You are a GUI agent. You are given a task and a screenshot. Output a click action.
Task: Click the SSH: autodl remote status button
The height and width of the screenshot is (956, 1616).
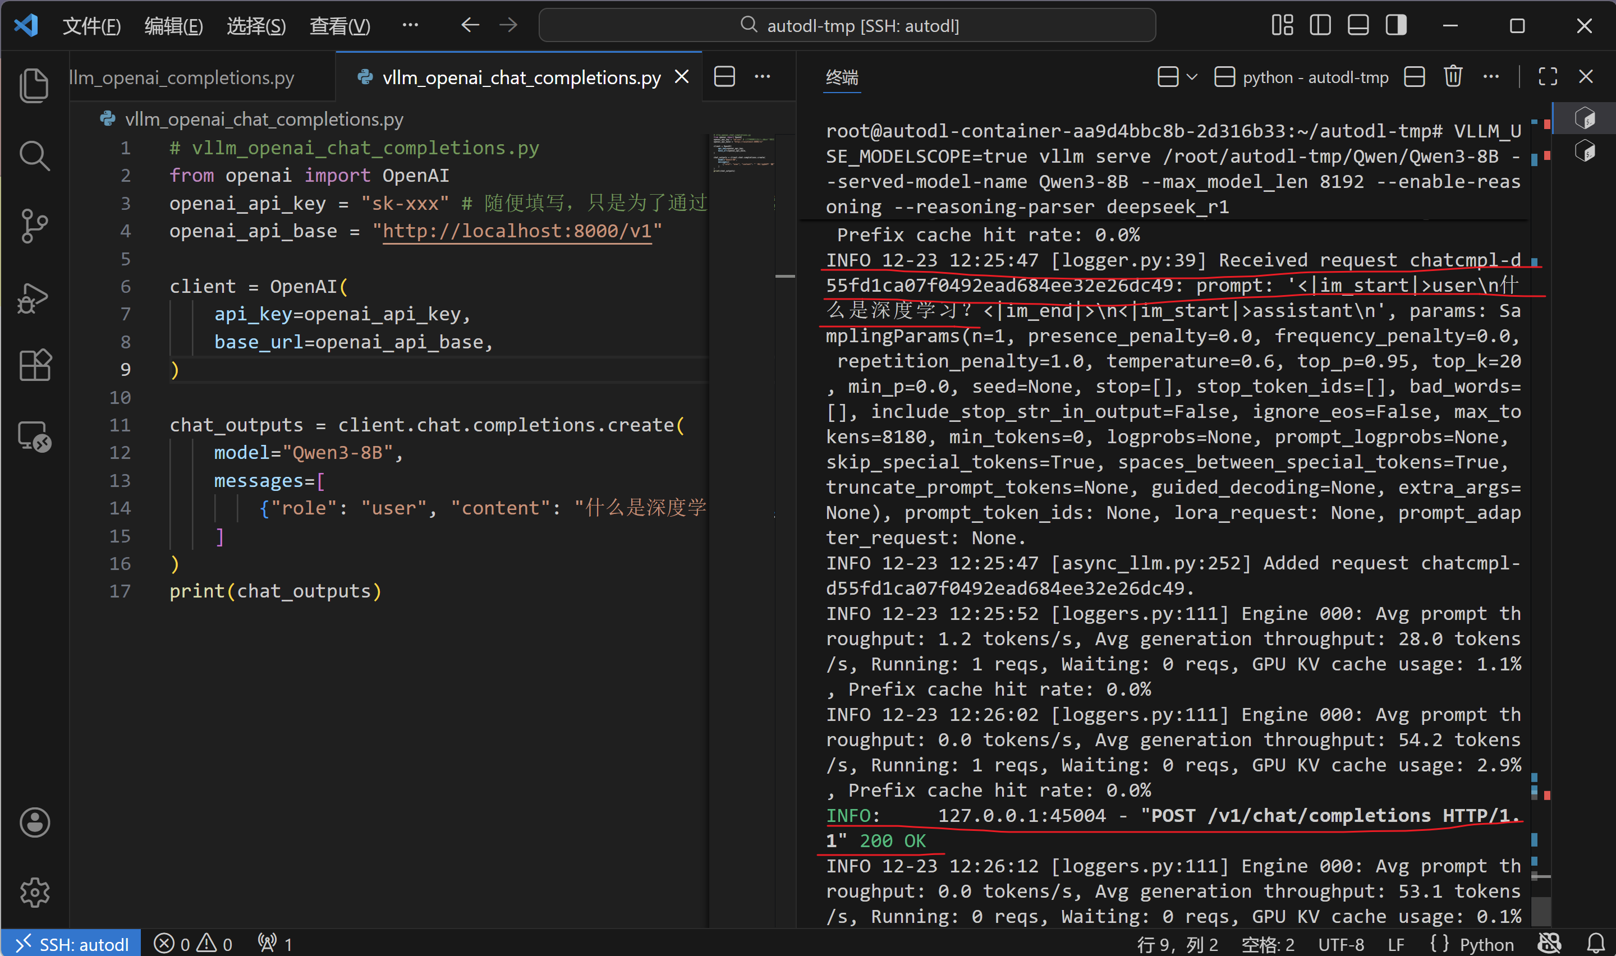(72, 944)
